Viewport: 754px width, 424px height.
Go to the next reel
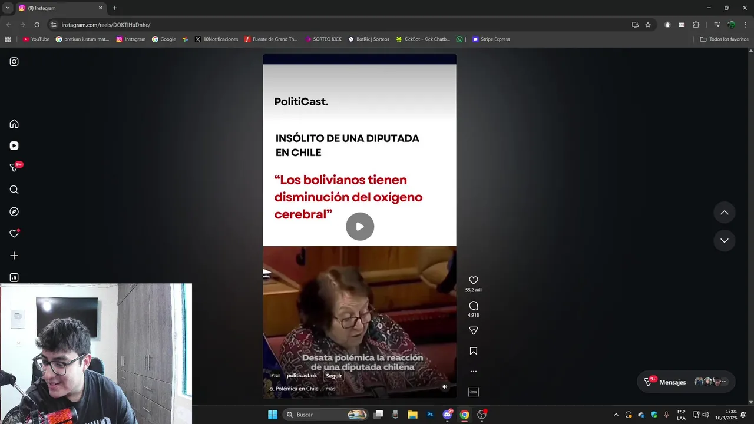click(x=725, y=240)
